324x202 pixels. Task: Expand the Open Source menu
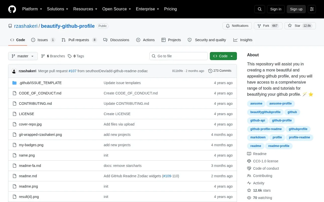click(116, 9)
